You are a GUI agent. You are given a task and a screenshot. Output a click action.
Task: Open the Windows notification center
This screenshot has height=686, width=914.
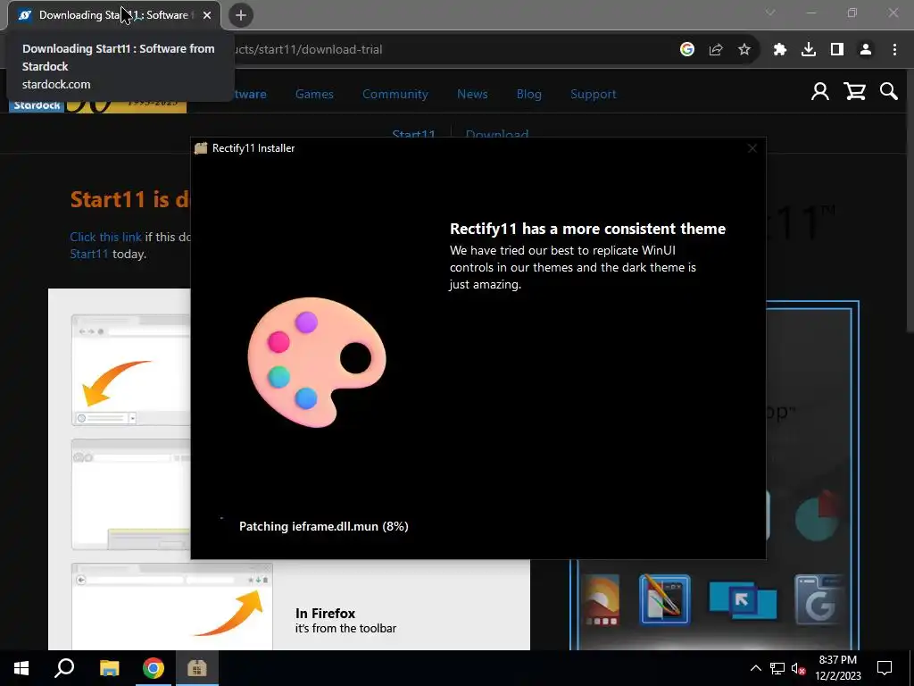[x=885, y=668]
